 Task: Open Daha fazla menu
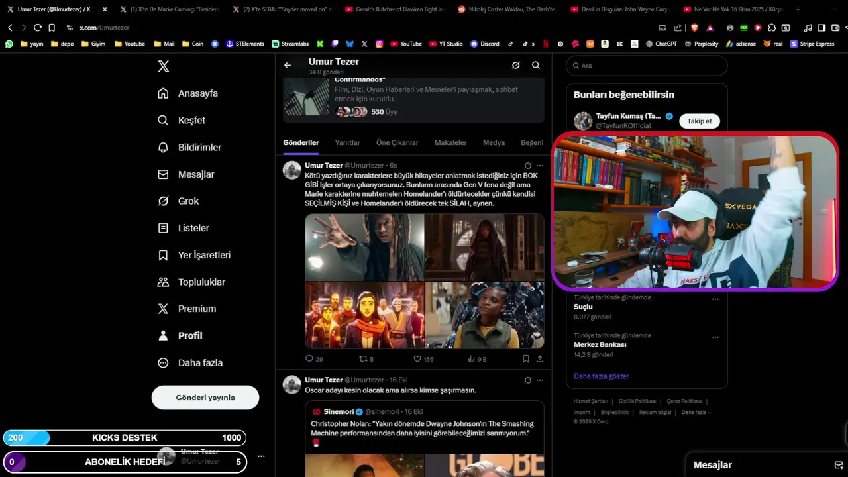pos(190,362)
